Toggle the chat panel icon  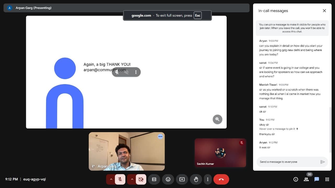click(317, 179)
